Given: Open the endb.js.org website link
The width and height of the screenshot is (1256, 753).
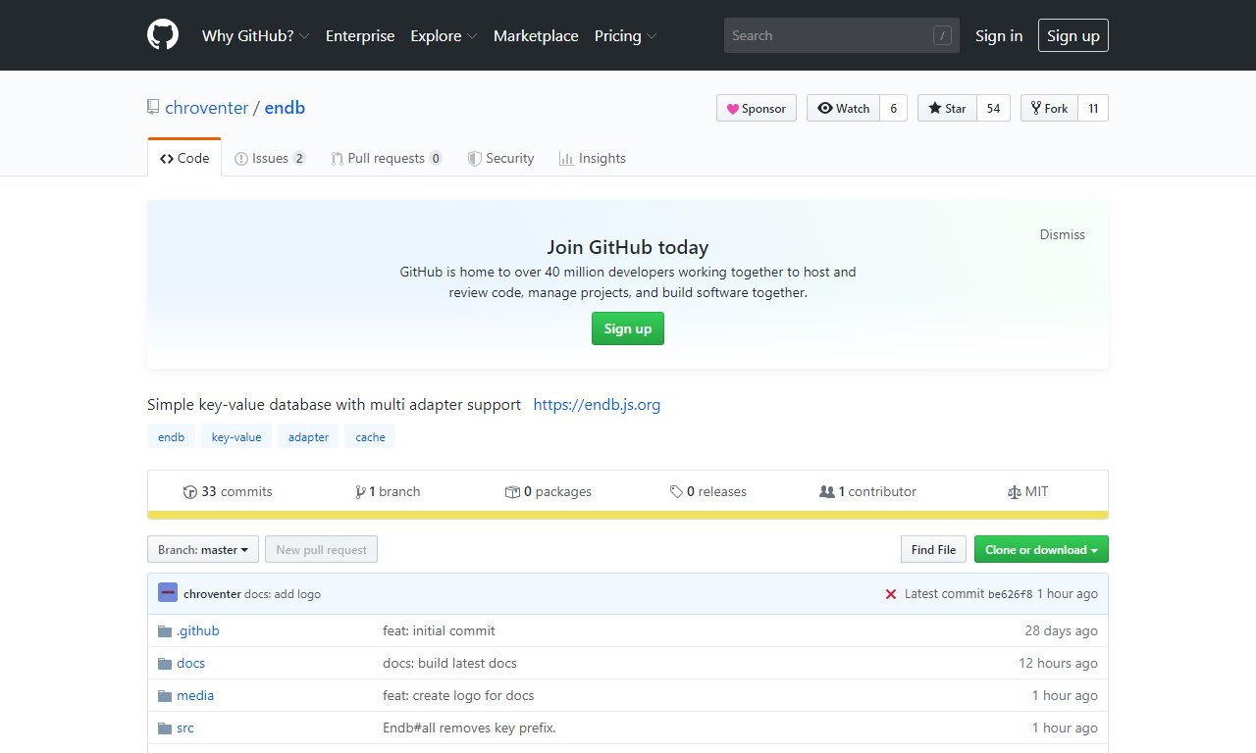Looking at the screenshot, I should pyautogui.click(x=597, y=404).
